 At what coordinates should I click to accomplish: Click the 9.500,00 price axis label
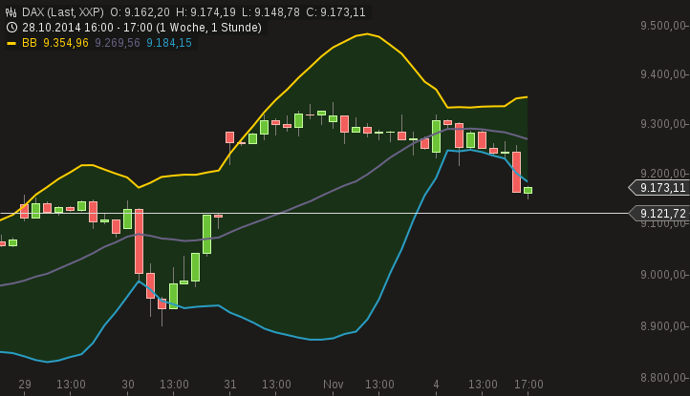(x=663, y=26)
